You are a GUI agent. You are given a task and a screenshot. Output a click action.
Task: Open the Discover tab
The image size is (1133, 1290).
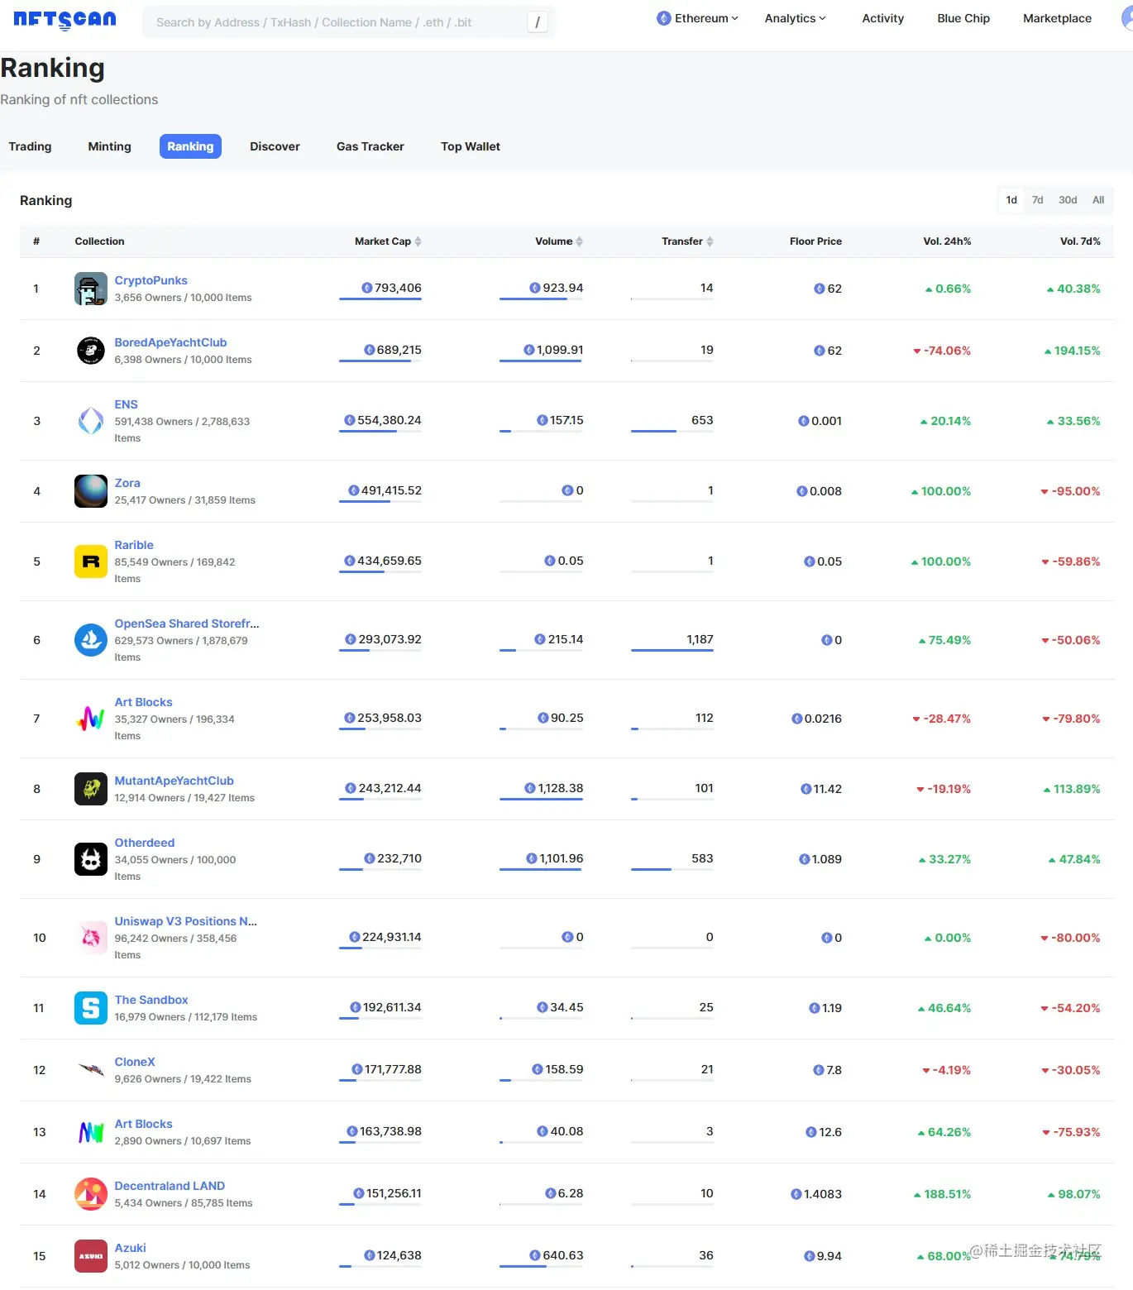[x=275, y=146]
